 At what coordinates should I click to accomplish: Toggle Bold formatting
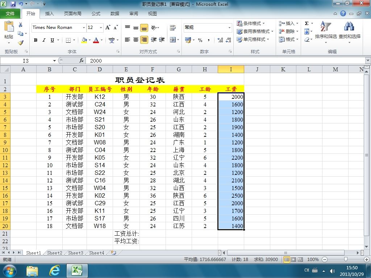(x=36, y=40)
